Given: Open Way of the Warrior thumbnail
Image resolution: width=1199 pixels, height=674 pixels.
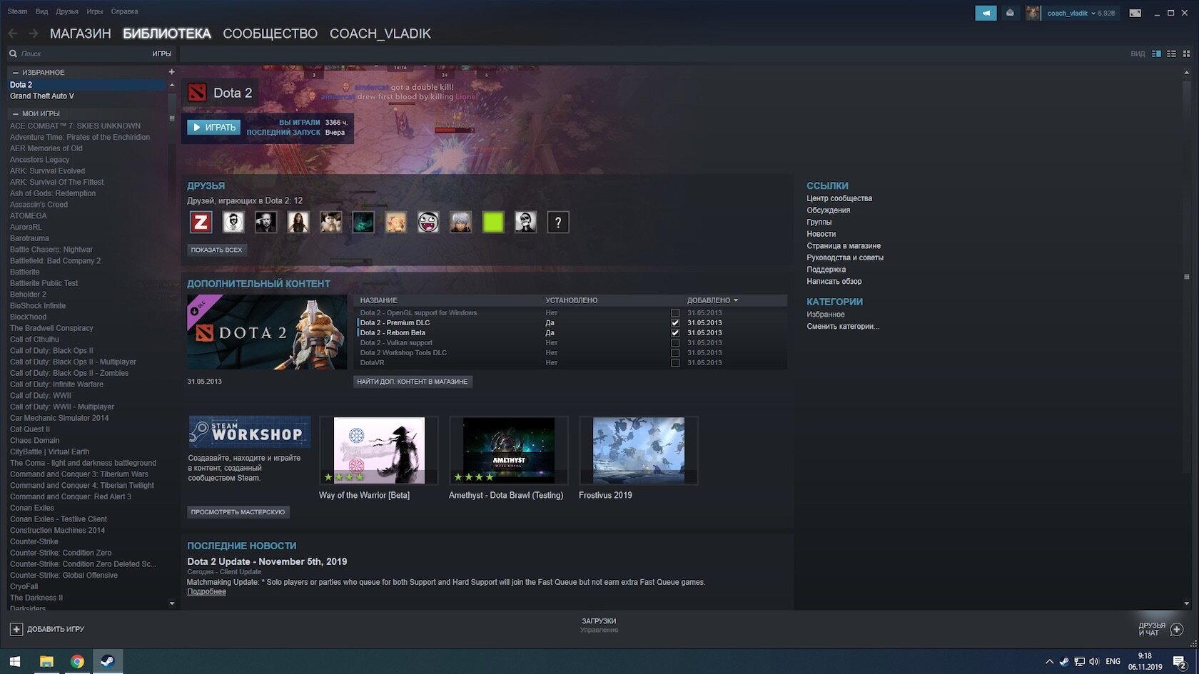Looking at the screenshot, I should point(379,451).
